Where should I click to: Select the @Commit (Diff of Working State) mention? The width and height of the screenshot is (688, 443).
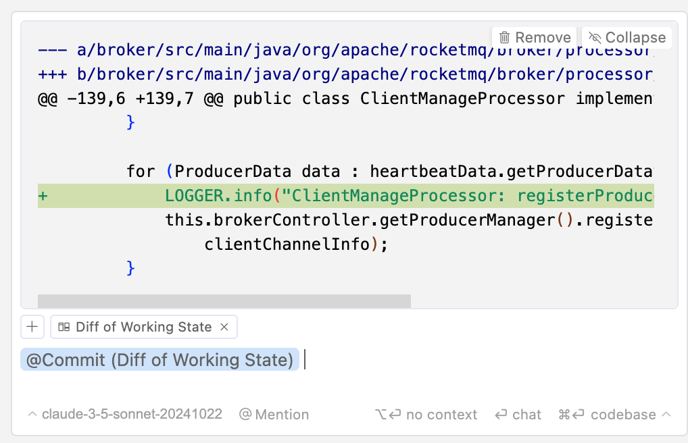pyautogui.click(x=159, y=360)
